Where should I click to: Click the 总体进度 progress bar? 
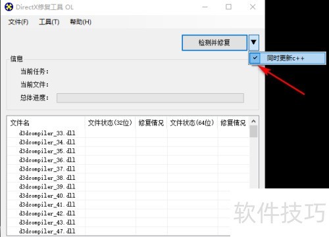tap(150, 98)
